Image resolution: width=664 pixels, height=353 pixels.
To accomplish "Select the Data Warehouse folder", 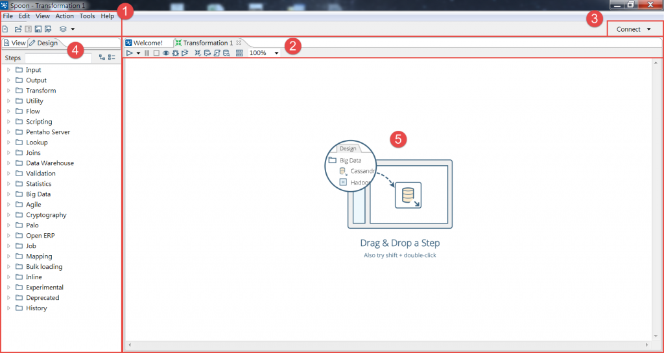I will coord(45,163).
